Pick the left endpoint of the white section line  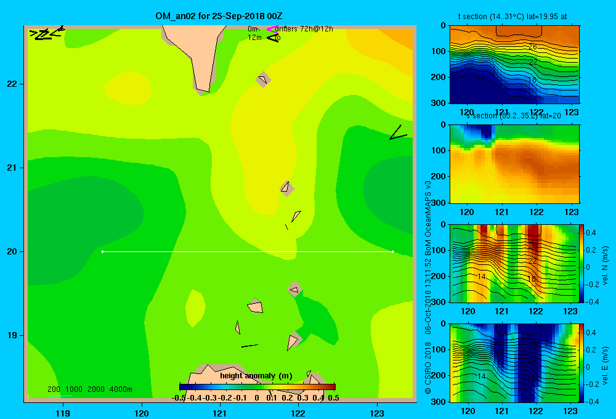(x=102, y=251)
